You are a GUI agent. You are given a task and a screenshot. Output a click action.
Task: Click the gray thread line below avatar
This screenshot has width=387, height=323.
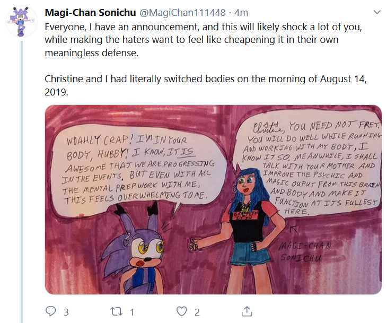(x=22, y=182)
